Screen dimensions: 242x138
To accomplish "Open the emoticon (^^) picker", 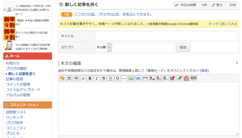I will (x=145, y=78).
